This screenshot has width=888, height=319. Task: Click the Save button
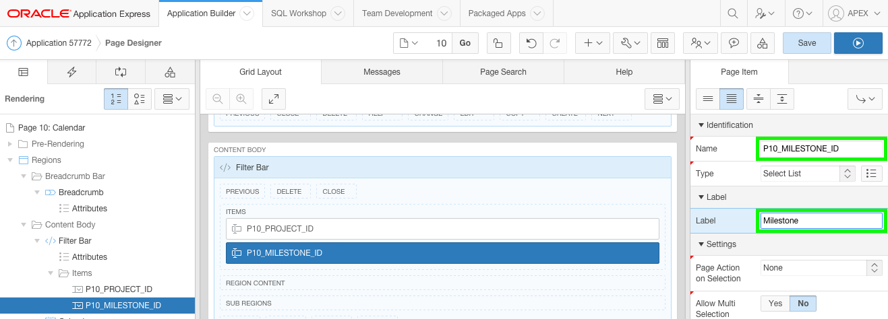807,43
